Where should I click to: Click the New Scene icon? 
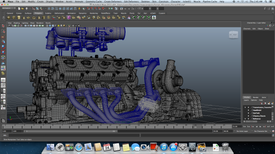tap(19, 9)
